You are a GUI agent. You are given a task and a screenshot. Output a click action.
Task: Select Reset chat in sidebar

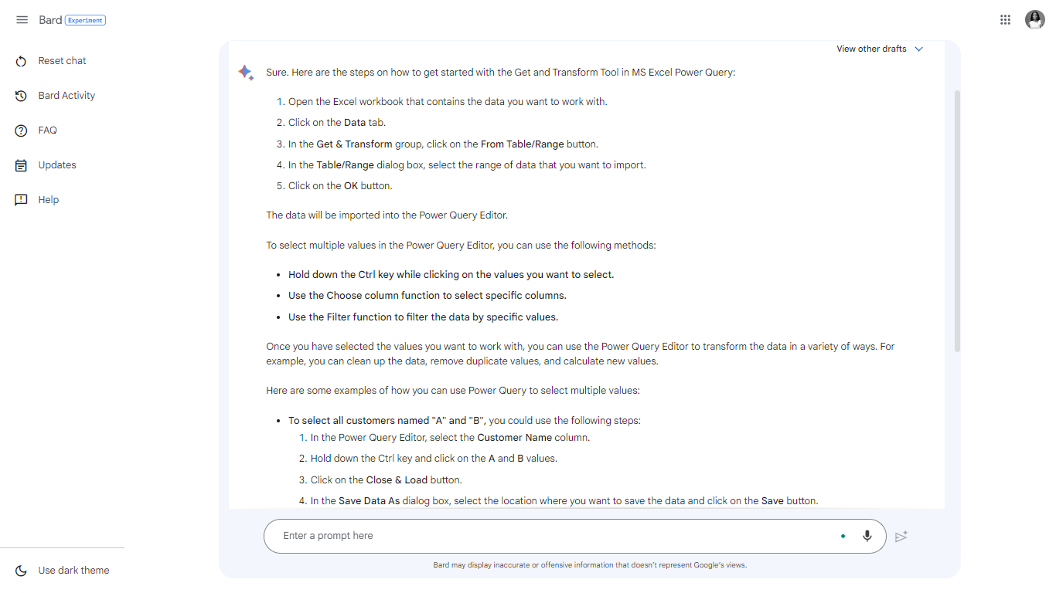[x=62, y=61]
